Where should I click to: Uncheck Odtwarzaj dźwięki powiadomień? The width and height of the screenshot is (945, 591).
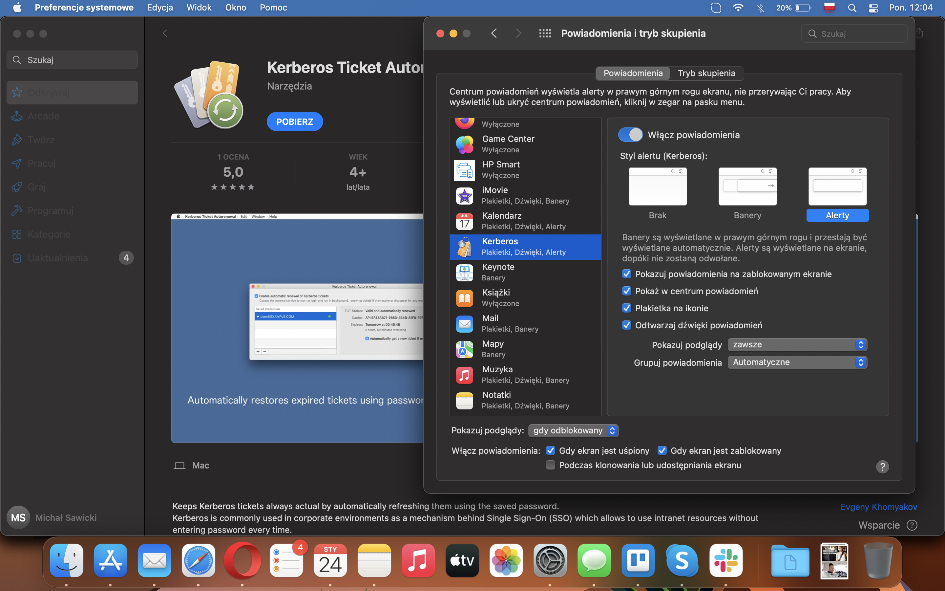tap(626, 325)
